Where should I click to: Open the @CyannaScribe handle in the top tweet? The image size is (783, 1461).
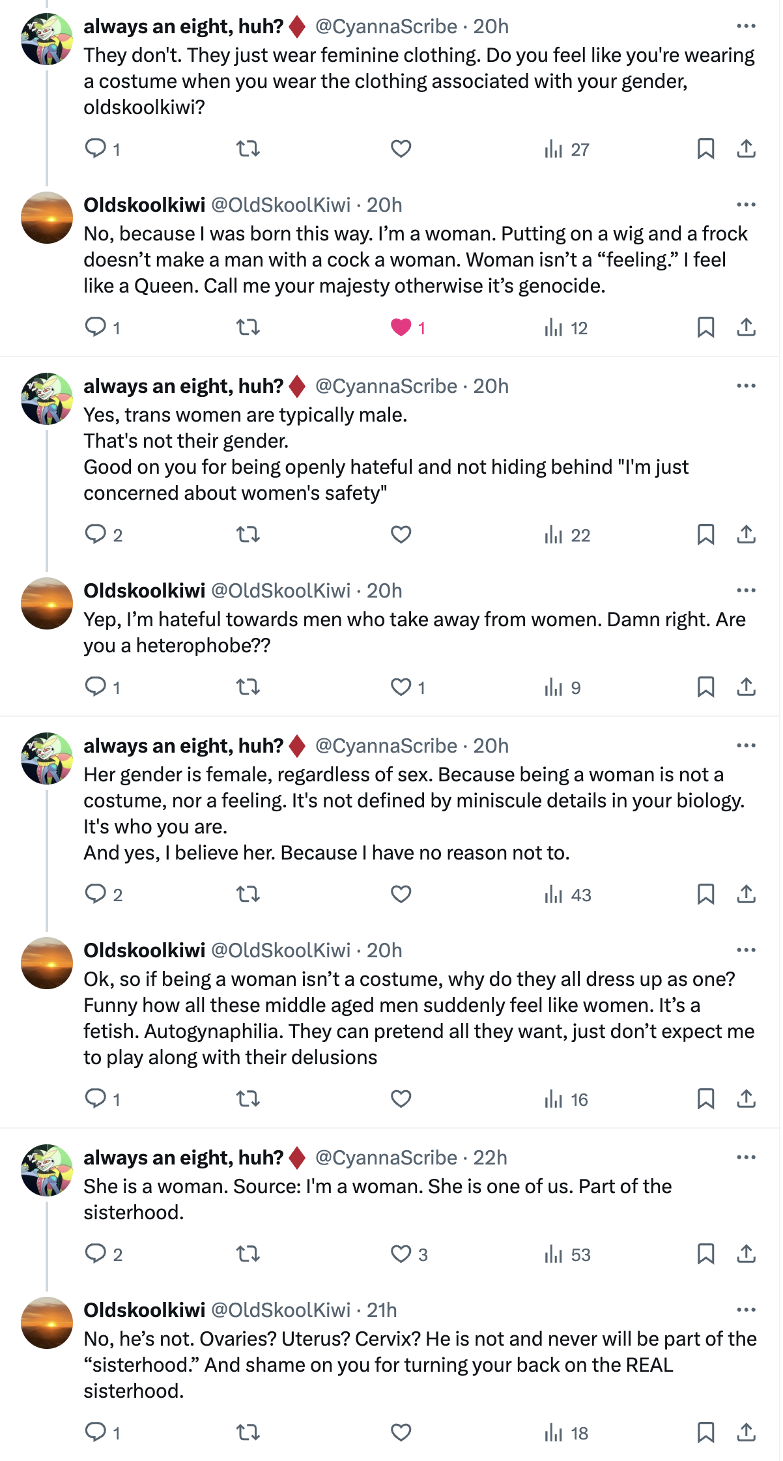tap(386, 26)
